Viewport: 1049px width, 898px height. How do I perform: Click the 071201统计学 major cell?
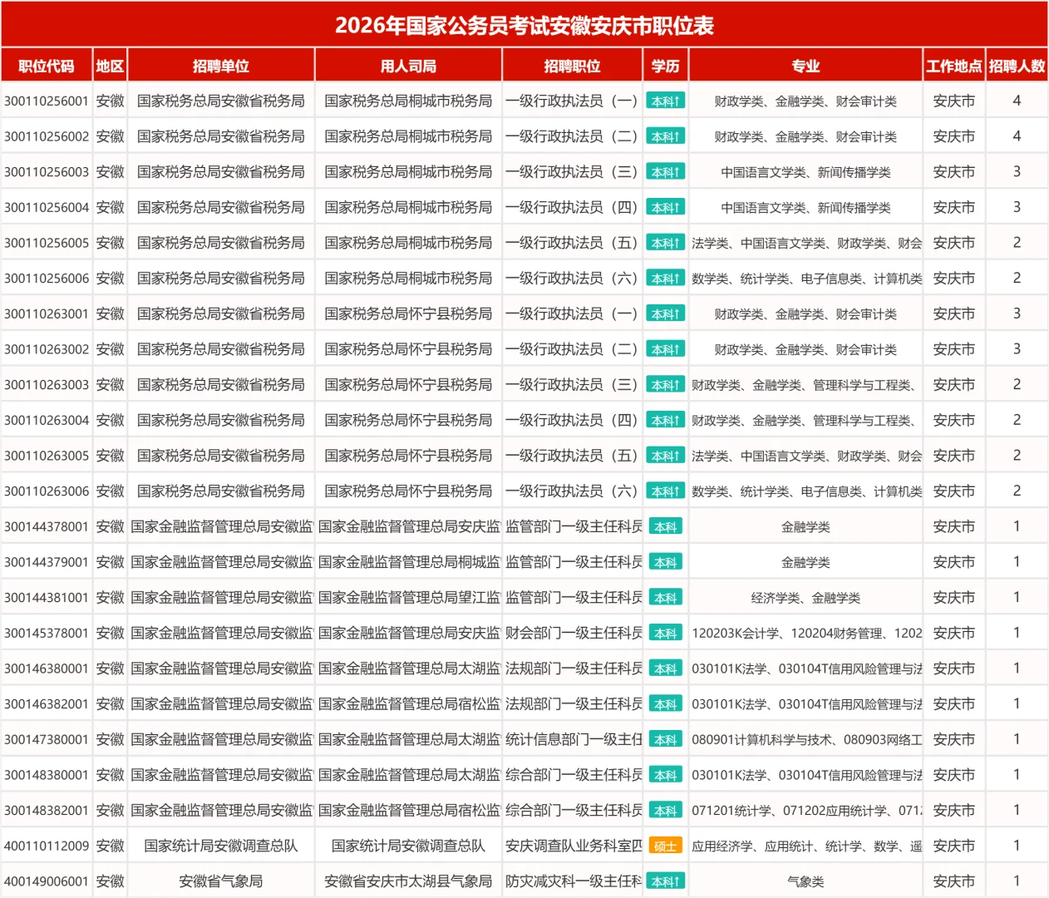(805, 811)
